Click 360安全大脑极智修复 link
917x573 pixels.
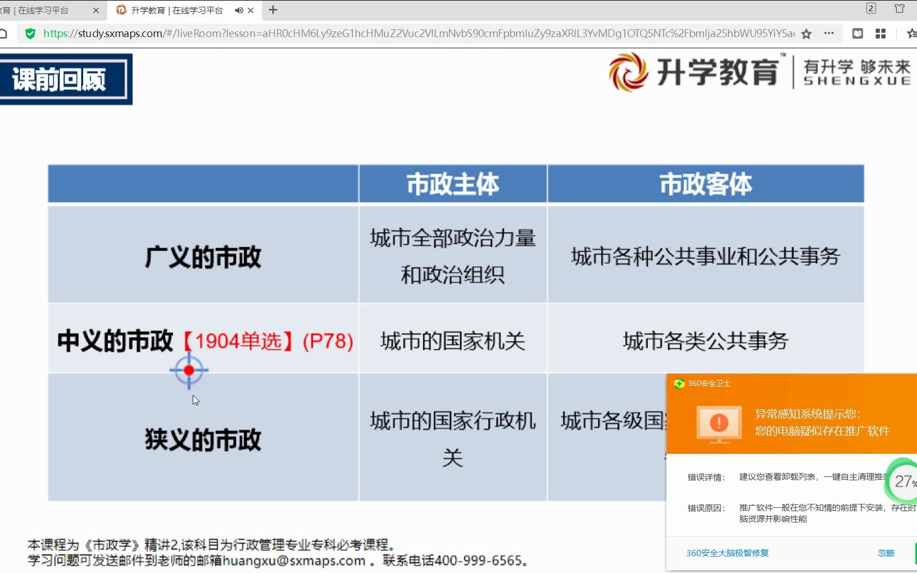pos(728,553)
